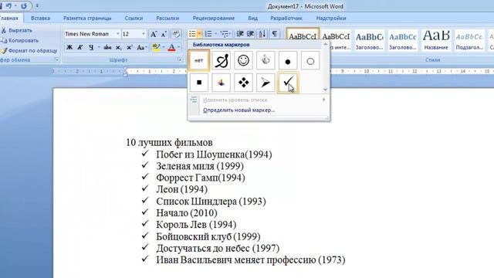This screenshot has width=494, height=278.
Task: Apply the Подзаголовок style
Action: 469,40
